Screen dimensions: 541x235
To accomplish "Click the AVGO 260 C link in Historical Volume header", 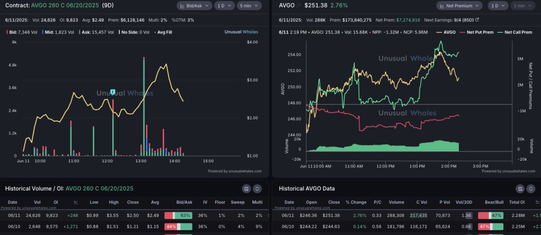I will coord(100,188).
